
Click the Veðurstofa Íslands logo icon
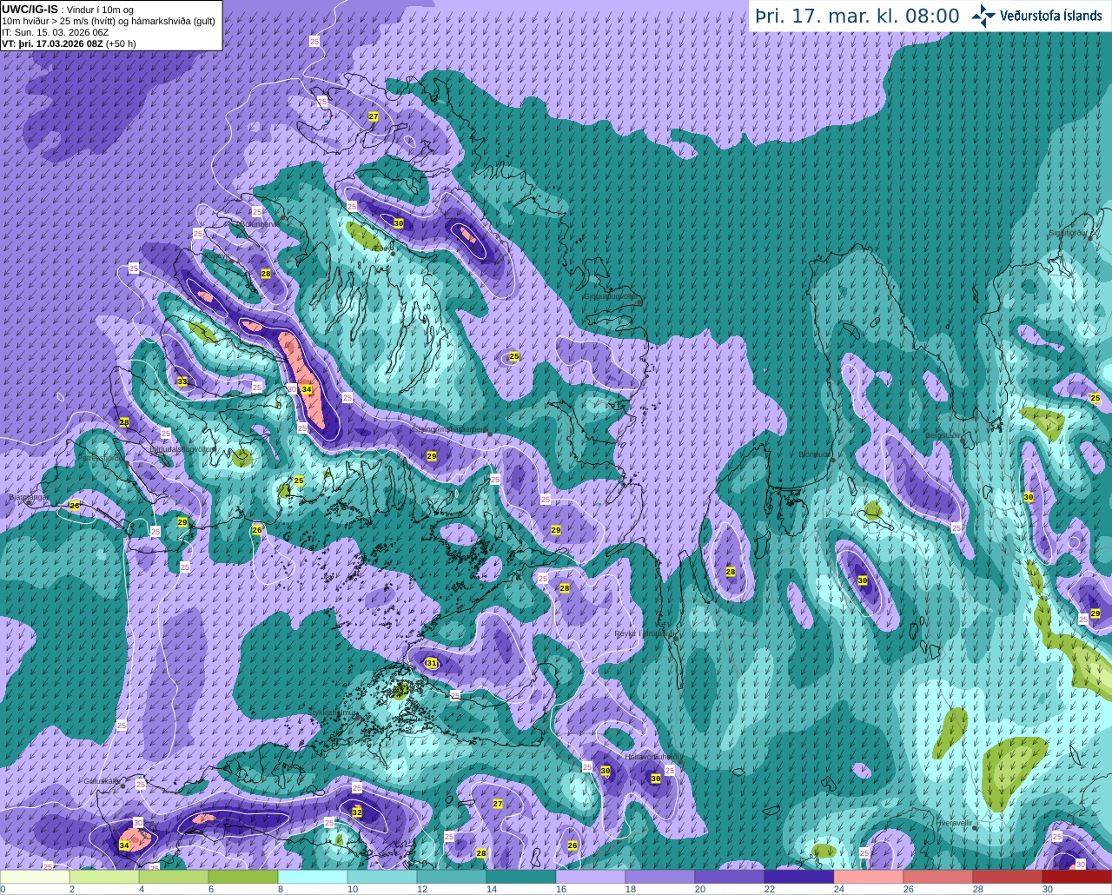pyautogui.click(x=984, y=16)
